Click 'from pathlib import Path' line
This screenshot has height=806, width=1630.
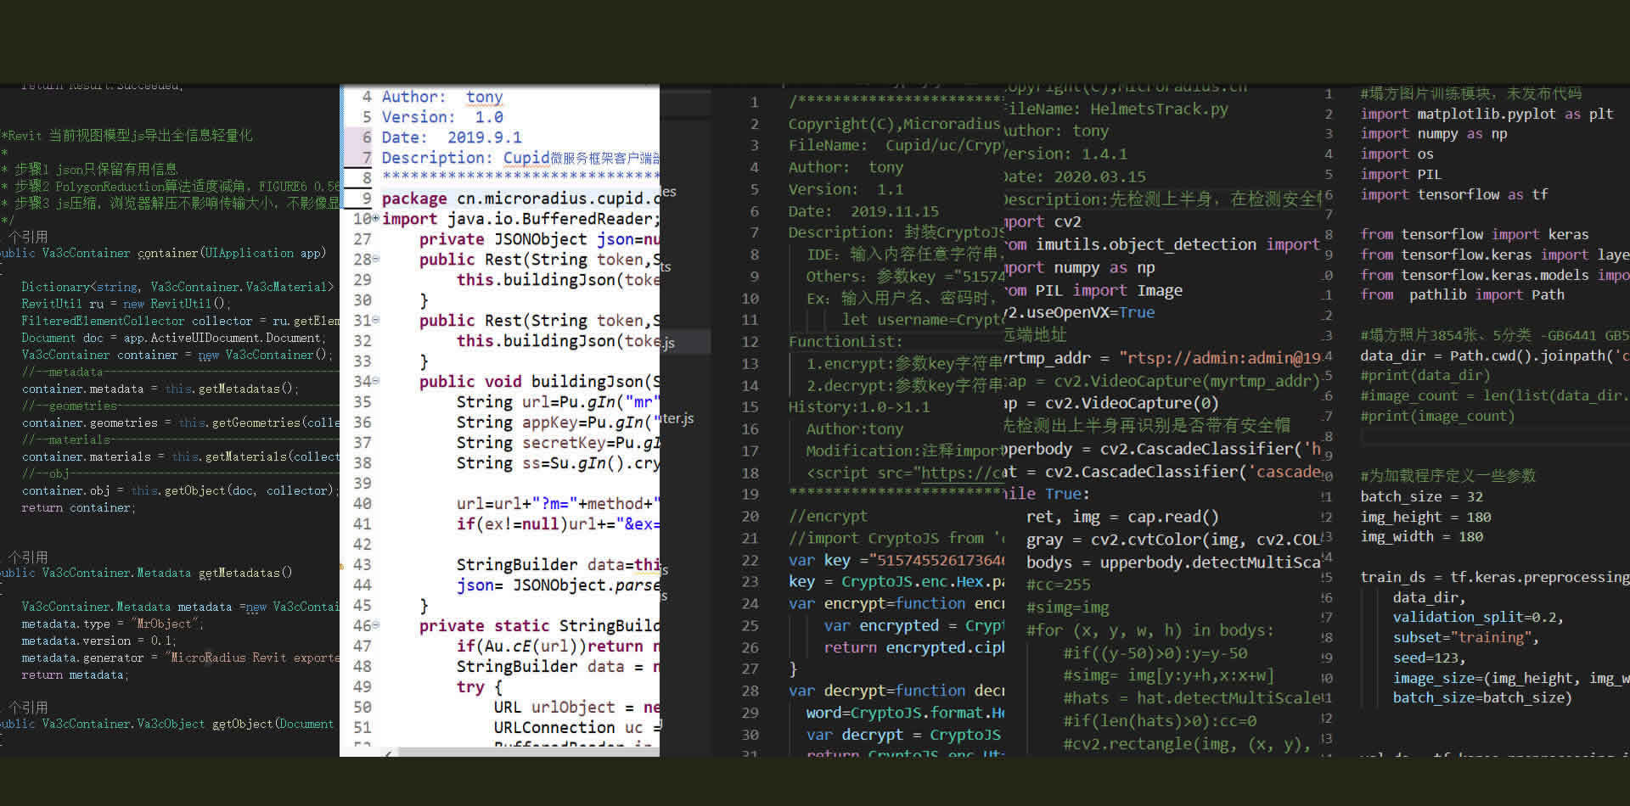click(1462, 295)
